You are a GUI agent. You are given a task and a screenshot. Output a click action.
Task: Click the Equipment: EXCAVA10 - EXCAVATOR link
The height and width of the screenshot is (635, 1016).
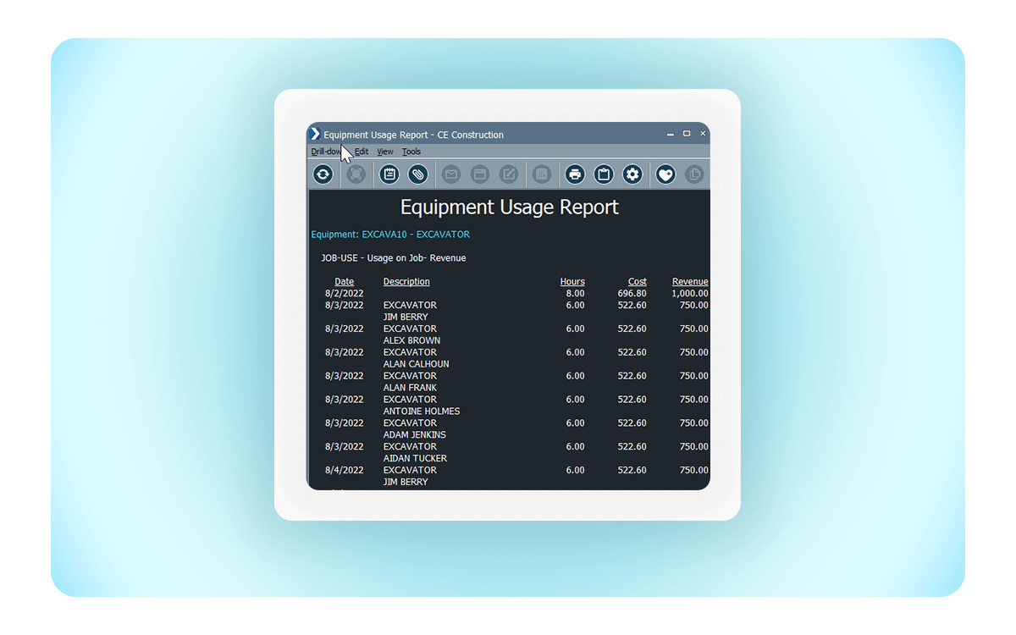pyautogui.click(x=390, y=235)
